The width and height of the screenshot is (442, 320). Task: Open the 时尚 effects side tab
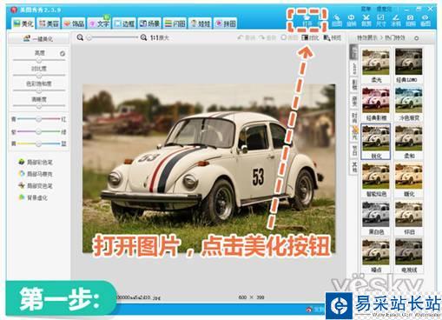[x=354, y=117]
